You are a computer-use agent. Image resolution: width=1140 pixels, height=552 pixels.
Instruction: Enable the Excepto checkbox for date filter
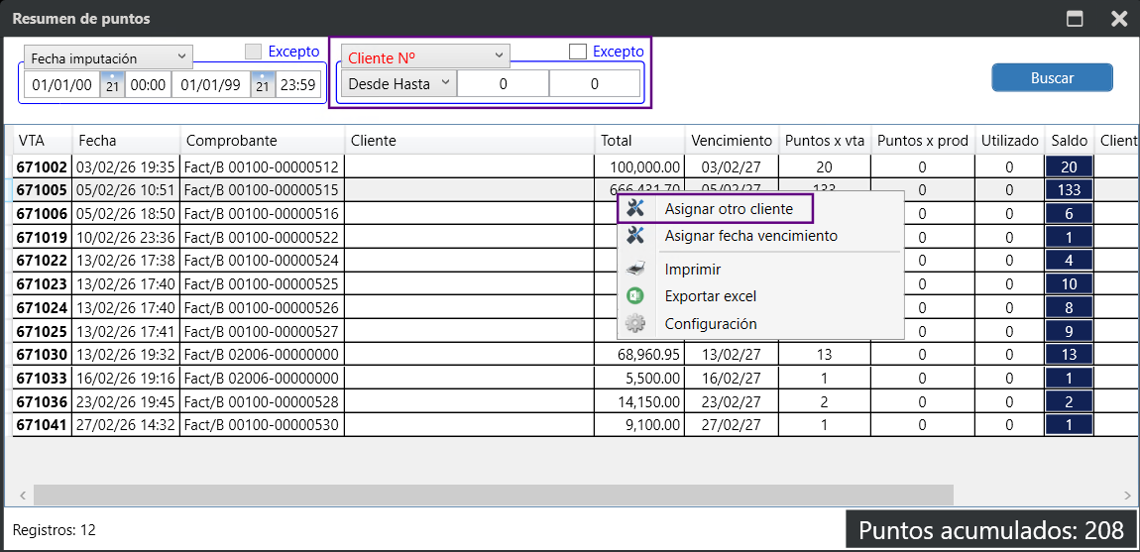coord(254,52)
